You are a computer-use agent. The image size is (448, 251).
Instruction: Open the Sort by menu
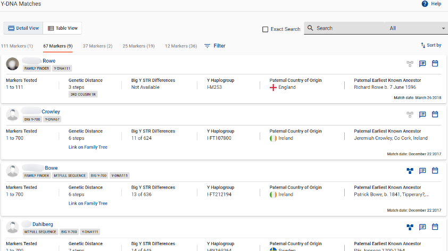pos(431,45)
